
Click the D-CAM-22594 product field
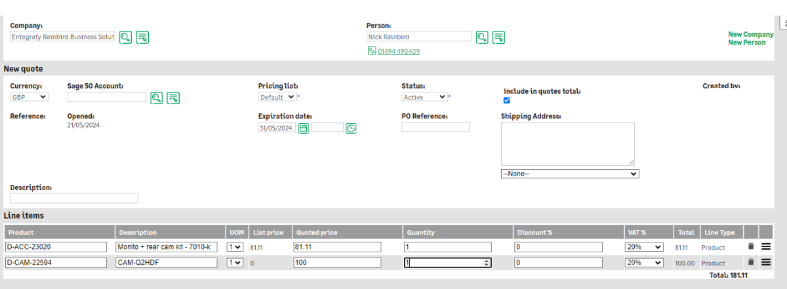pyautogui.click(x=56, y=262)
